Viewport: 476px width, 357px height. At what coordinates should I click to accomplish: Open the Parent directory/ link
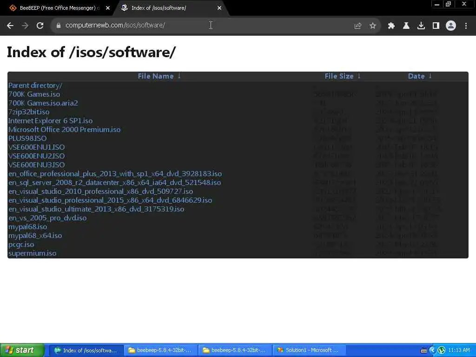click(x=35, y=86)
